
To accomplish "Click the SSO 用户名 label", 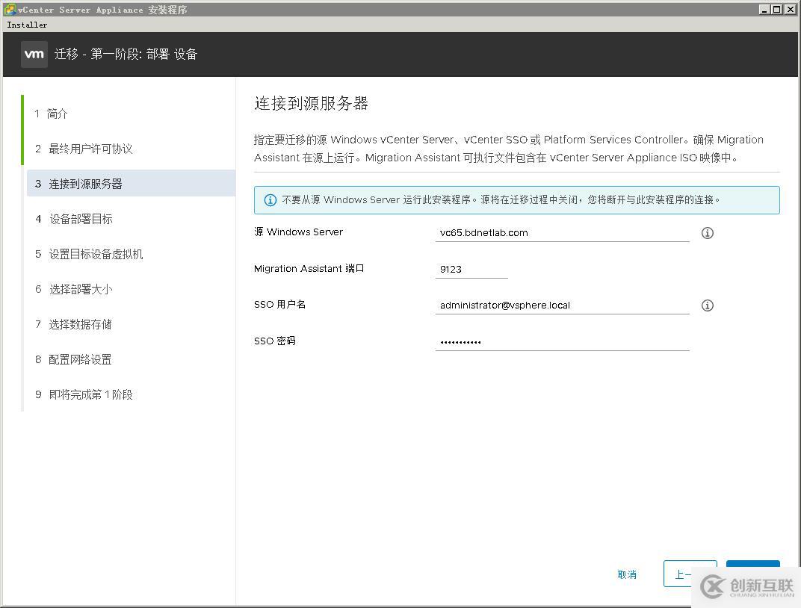I will coord(279,304).
